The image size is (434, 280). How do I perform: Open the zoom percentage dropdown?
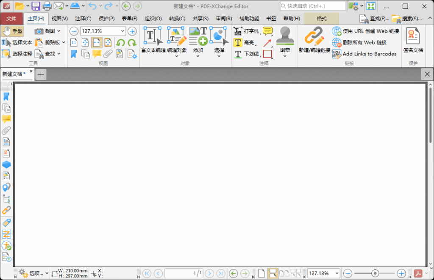click(x=123, y=31)
